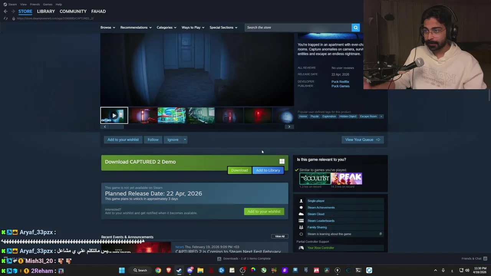The image size is (491, 276).
Task: Click the Escape Room tag
Action: (368, 117)
